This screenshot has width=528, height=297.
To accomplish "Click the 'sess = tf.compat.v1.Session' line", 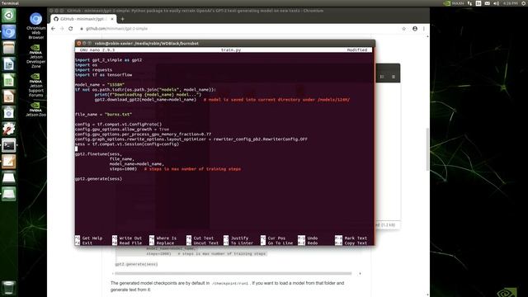I will point(127,144).
